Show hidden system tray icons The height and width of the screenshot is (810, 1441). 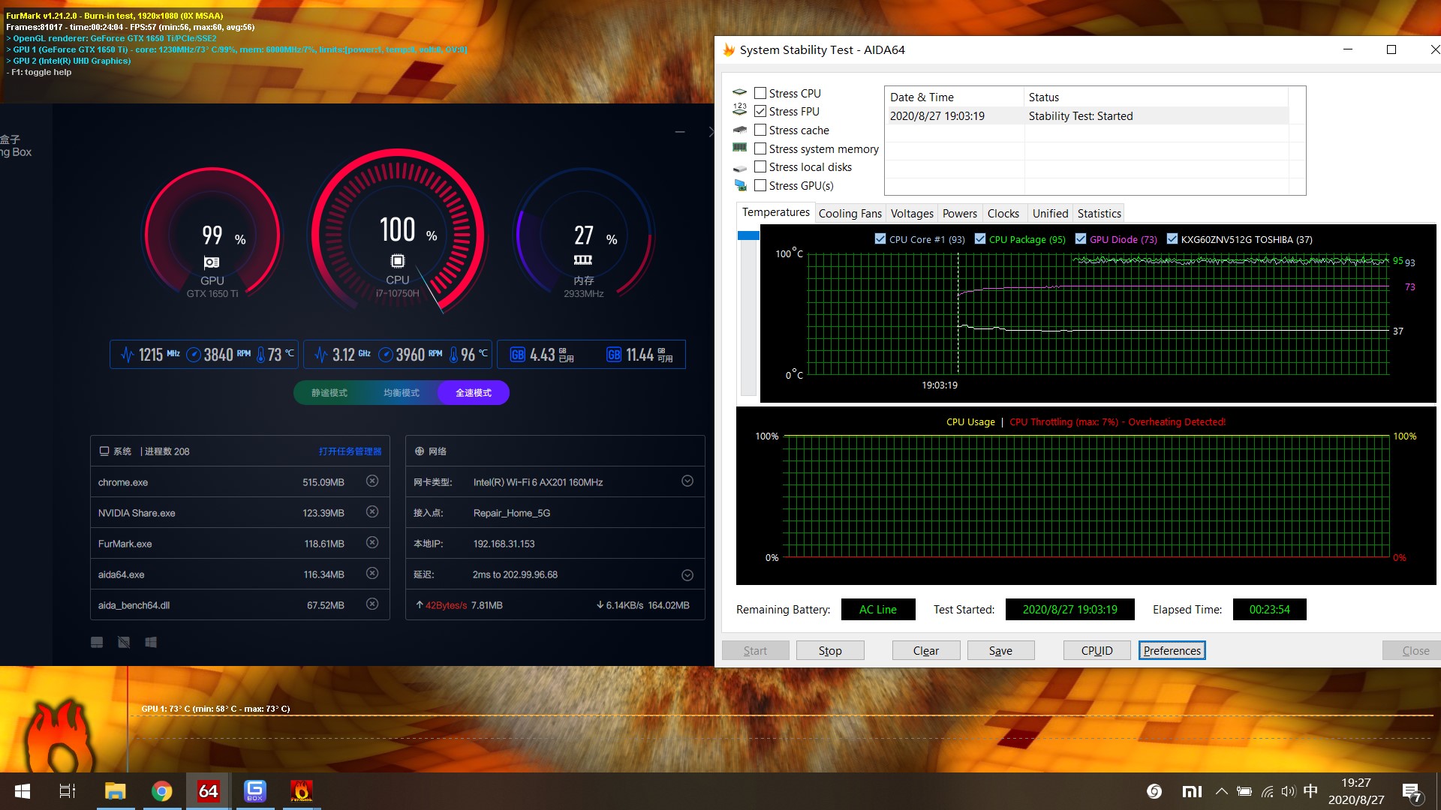(x=1221, y=791)
